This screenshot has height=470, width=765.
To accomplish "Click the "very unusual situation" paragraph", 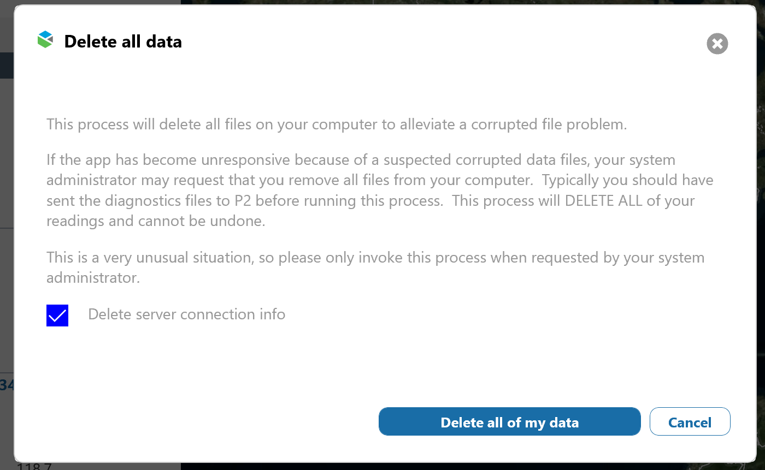I will coord(375,257).
